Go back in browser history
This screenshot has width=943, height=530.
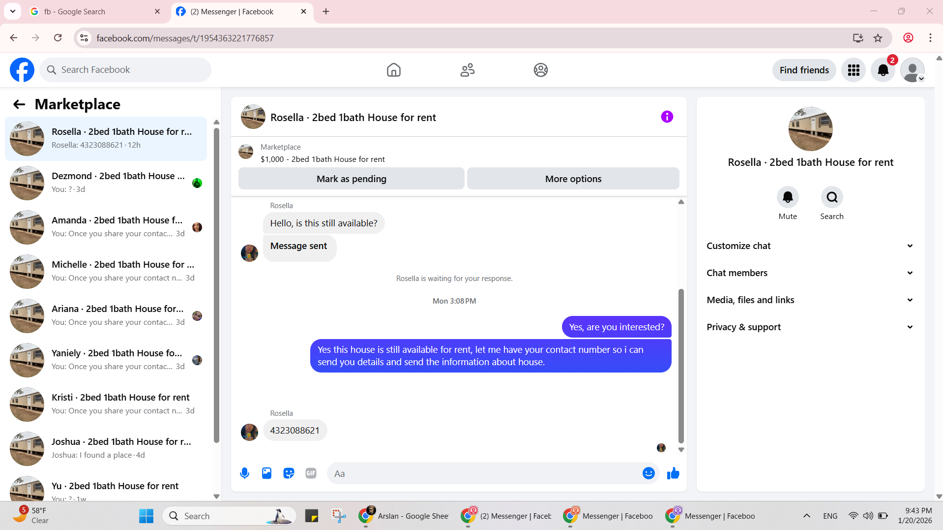pos(14,38)
